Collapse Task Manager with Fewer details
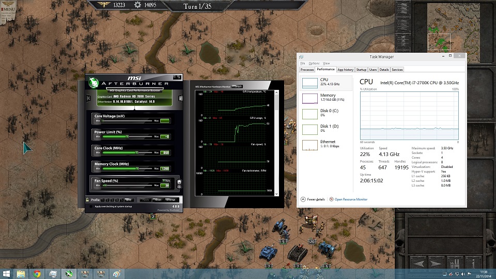Screen dimensions: 496x279 tap(313, 199)
